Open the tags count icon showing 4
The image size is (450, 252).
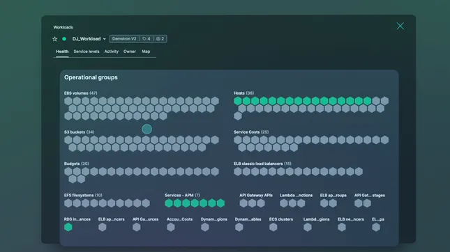click(147, 39)
